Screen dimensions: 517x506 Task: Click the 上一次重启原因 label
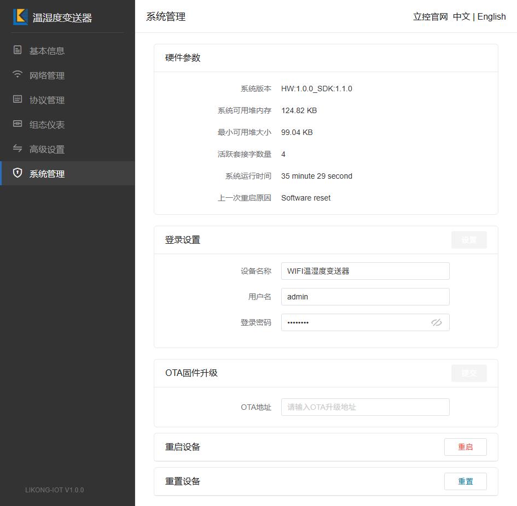(x=245, y=198)
